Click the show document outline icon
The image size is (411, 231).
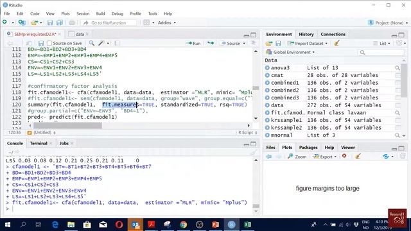pyautogui.click(x=253, y=43)
